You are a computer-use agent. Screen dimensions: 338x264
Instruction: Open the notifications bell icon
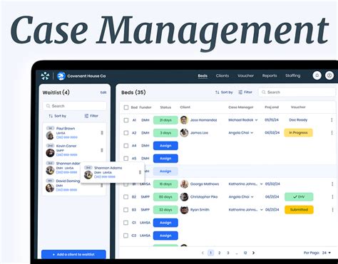(x=317, y=75)
